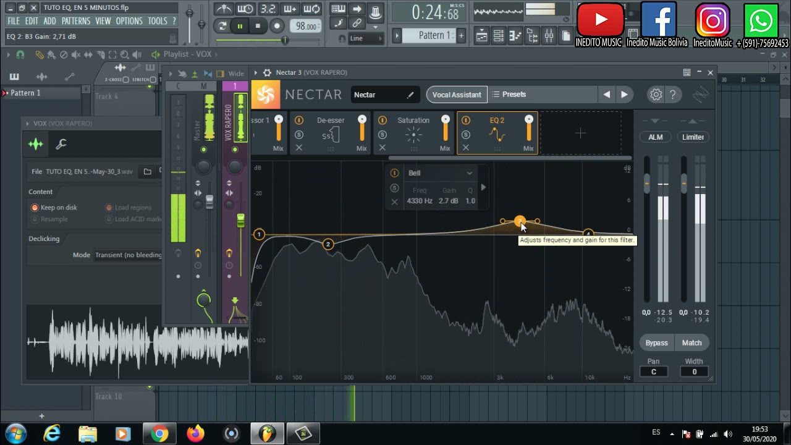
Task: Toggle the metronome icon
Action: (x=224, y=9)
